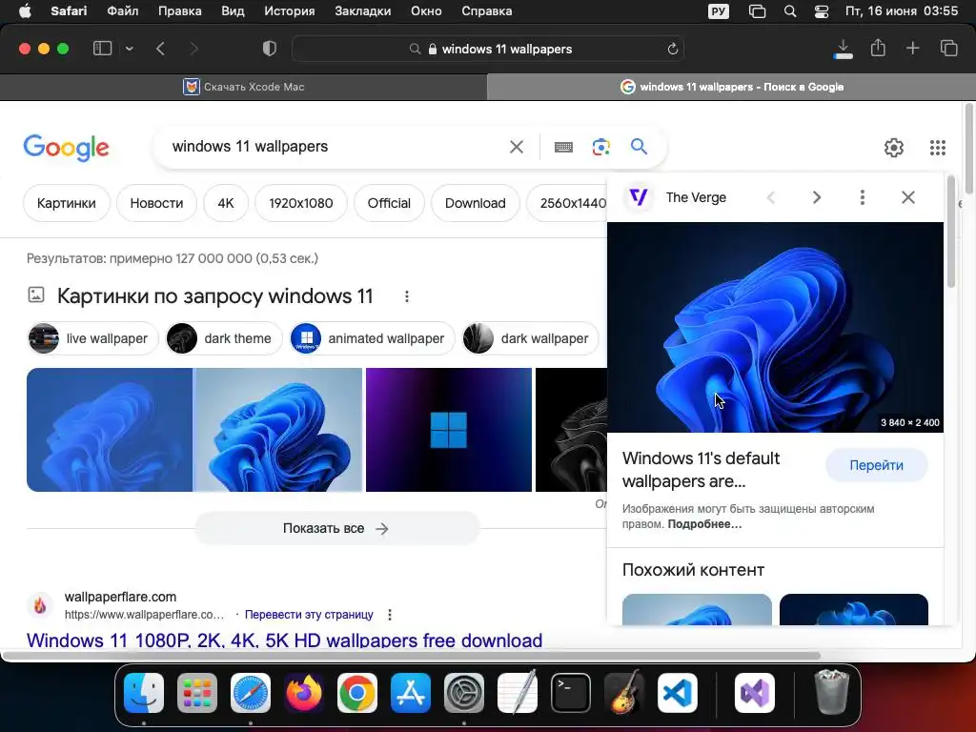Viewport: 976px width, 732px height.
Task: Click the horizontal page scrollbar
Action: point(411,656)
